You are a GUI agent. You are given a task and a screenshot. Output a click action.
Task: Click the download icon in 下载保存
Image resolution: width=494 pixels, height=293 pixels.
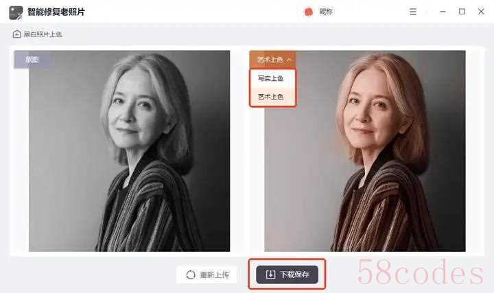pyautogui.click(x=270, y=274)
